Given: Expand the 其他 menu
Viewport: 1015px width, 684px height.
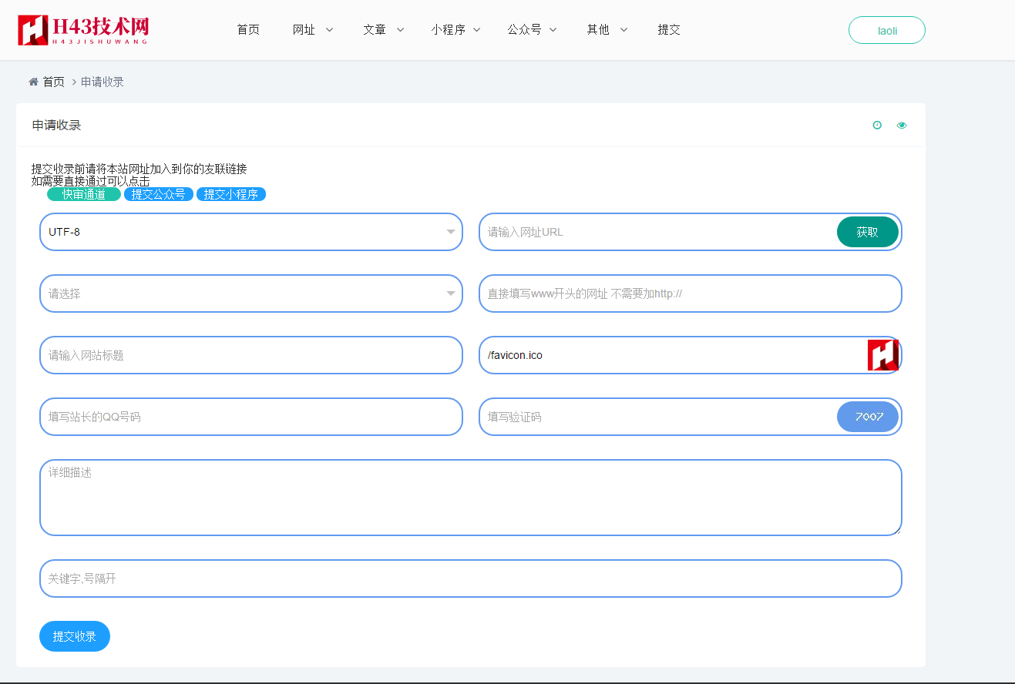Looking at the screenshot, I should (x=607, y=30).
